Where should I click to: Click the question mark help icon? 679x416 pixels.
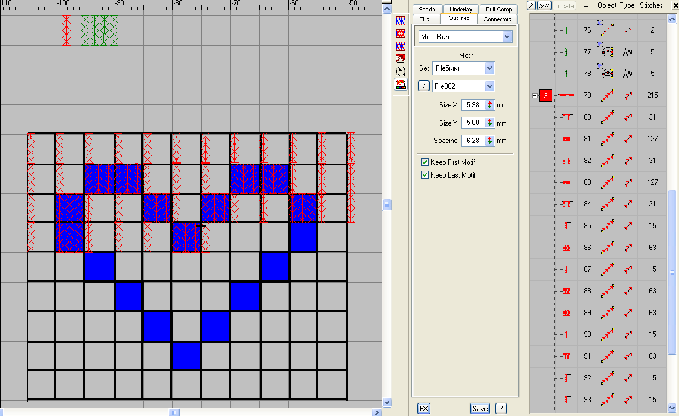501,408
